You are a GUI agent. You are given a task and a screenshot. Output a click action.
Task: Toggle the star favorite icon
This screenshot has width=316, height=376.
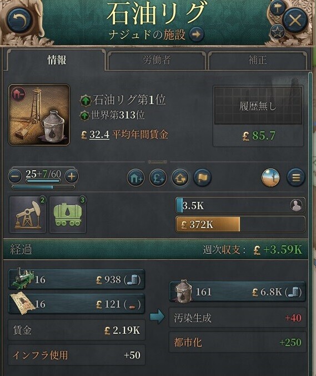(x=277, y=32)
